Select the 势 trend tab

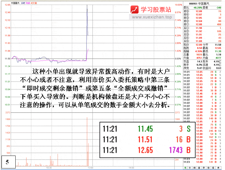[204, 168]
